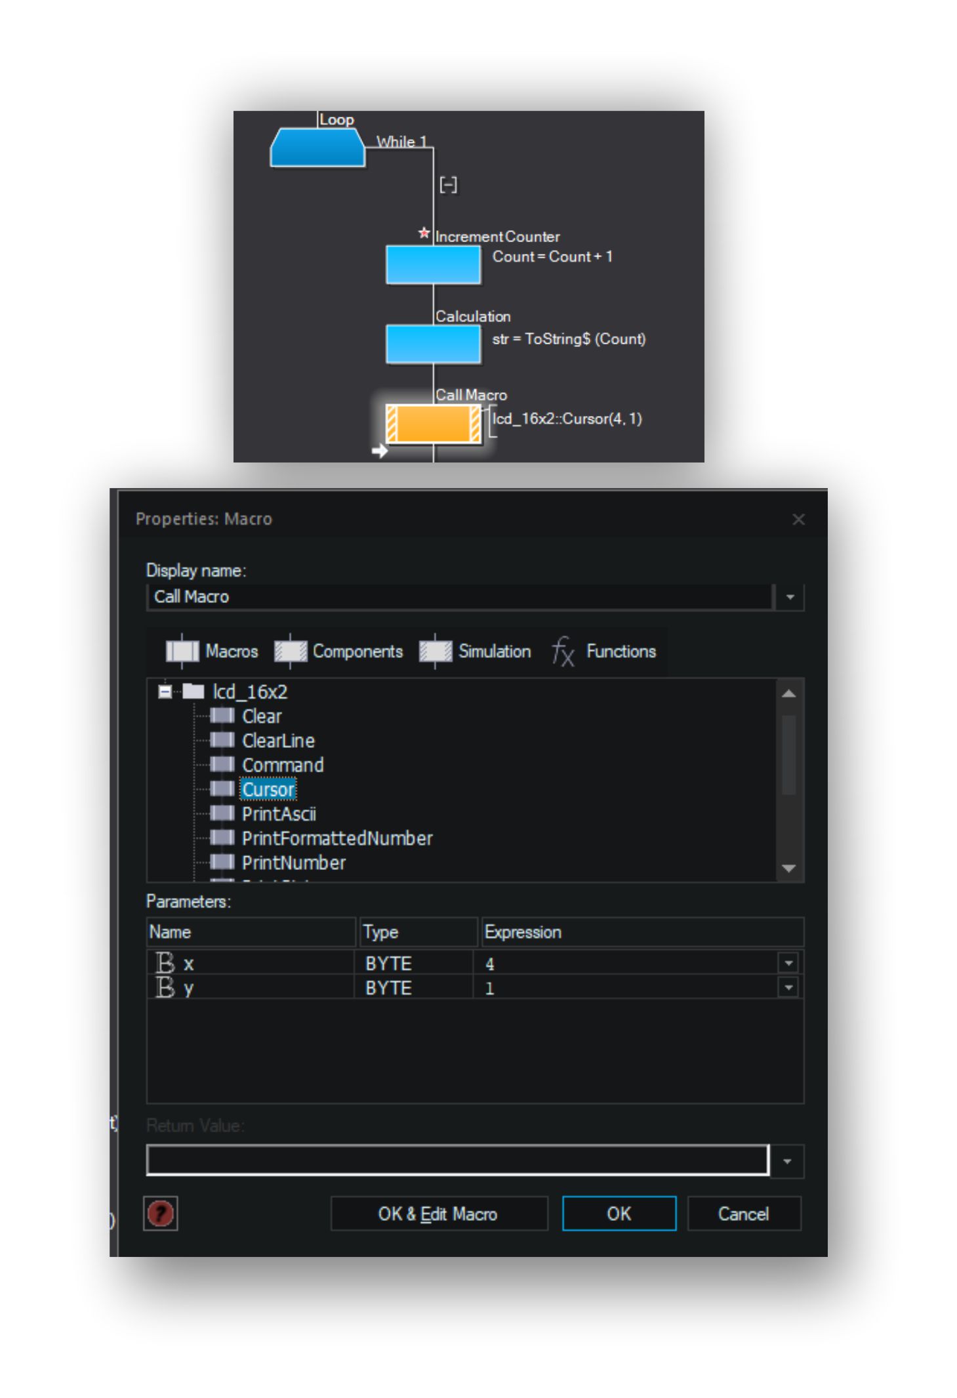Image resolution: width=957 pixels, height=1398 pixels.
Task: Click the up arrow of macro list scrollbar
Action: point(789,693)
